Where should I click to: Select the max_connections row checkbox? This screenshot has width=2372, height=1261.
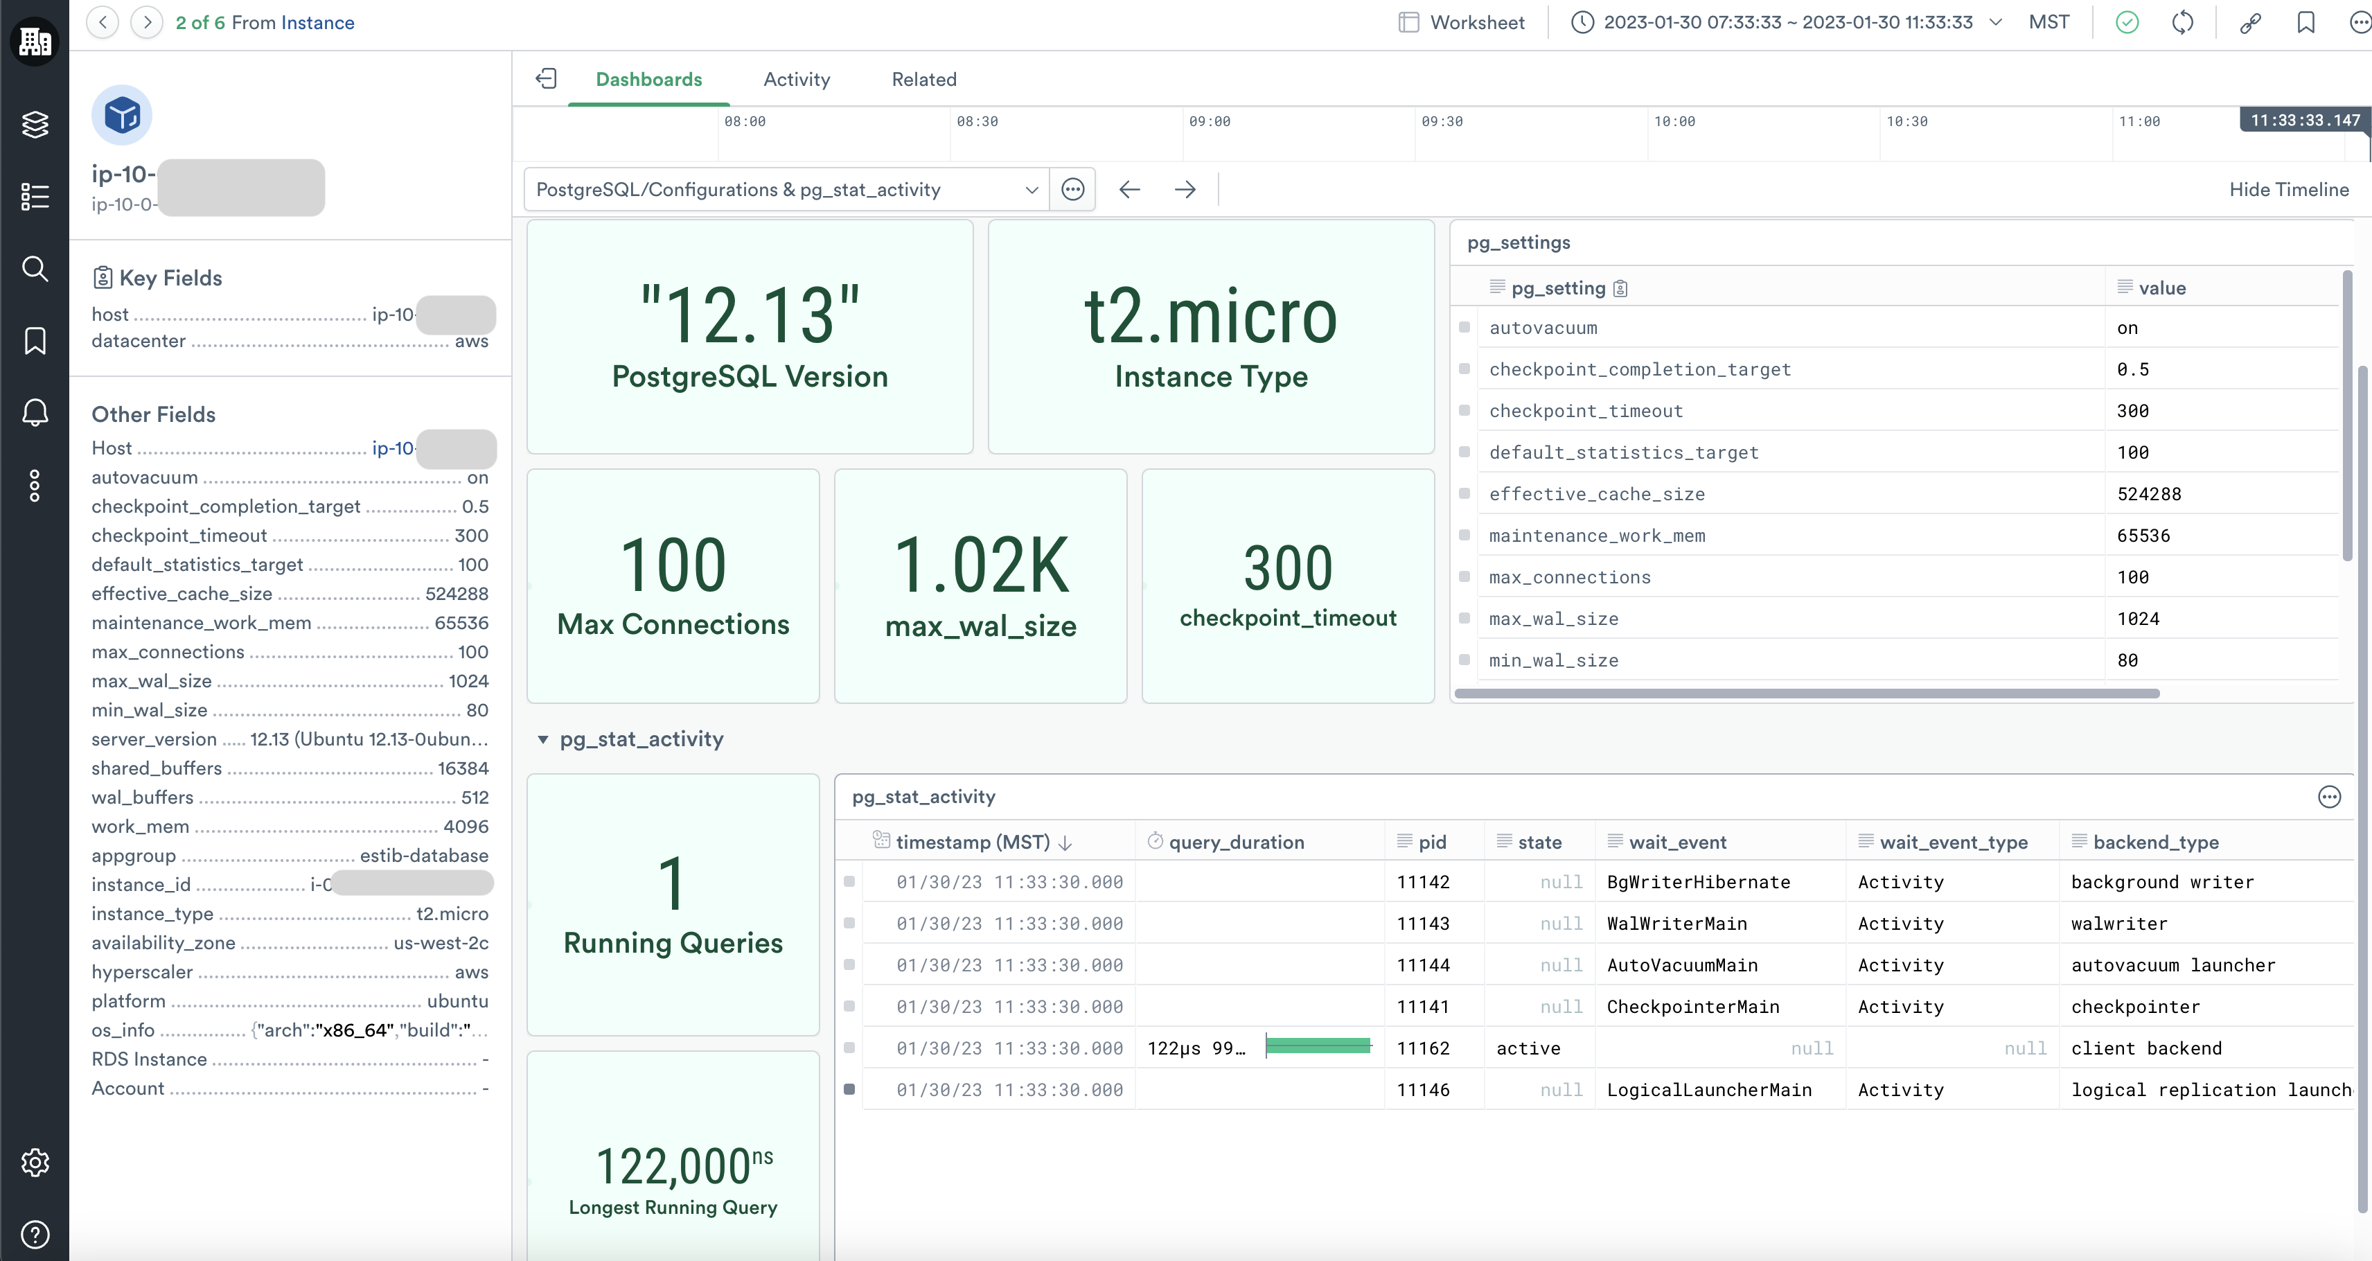(1464, 578)
